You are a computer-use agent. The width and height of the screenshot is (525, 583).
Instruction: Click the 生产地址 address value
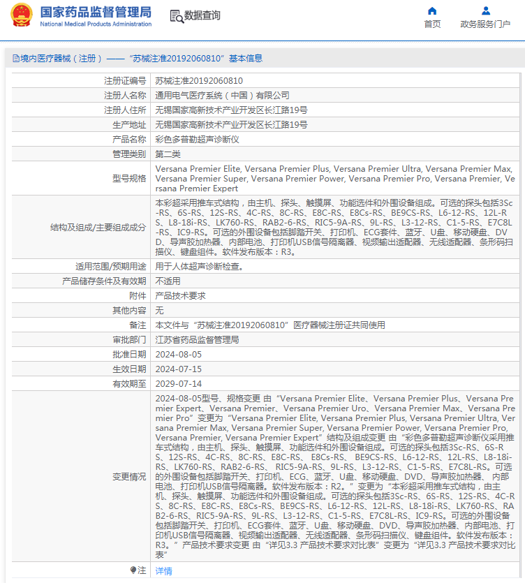coord(231,125)
